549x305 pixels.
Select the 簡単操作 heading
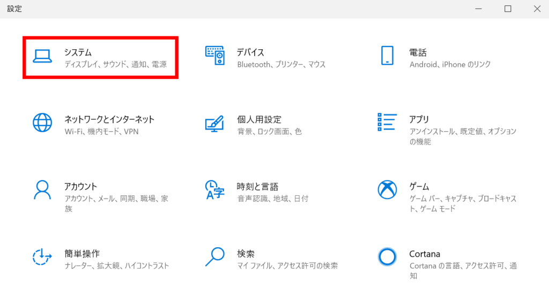(82, 254)
